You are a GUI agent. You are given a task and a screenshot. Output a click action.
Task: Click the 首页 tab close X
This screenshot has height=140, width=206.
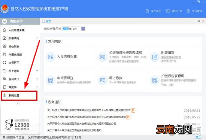[x=203, y=21]
